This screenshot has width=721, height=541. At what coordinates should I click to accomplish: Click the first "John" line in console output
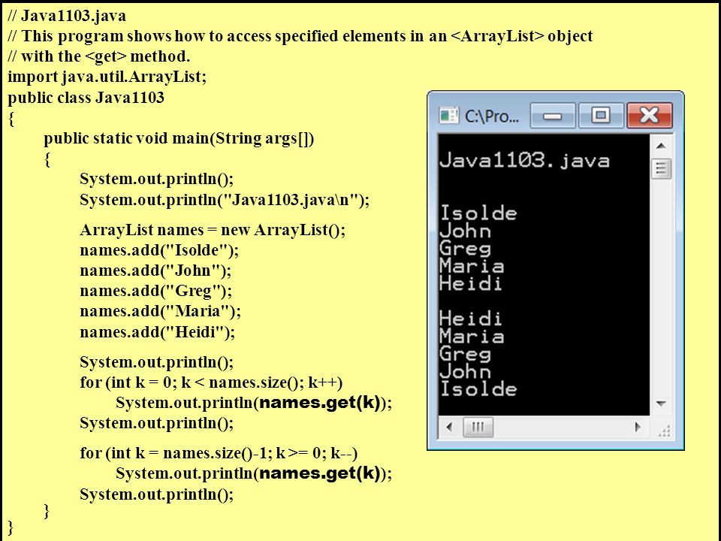466,231
